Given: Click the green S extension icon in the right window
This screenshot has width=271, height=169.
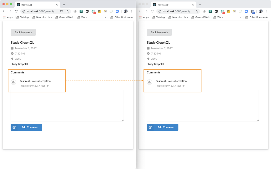Looking at the screenshot, I should click(x=210, y=11).
